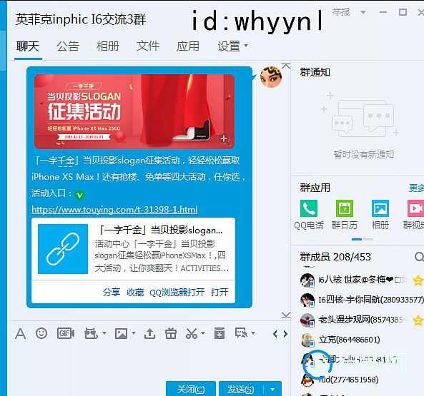The width and height of the screenshot is (424, 396).
Task: Select the scissors screenshot tool
Action: tap(192, 333)
